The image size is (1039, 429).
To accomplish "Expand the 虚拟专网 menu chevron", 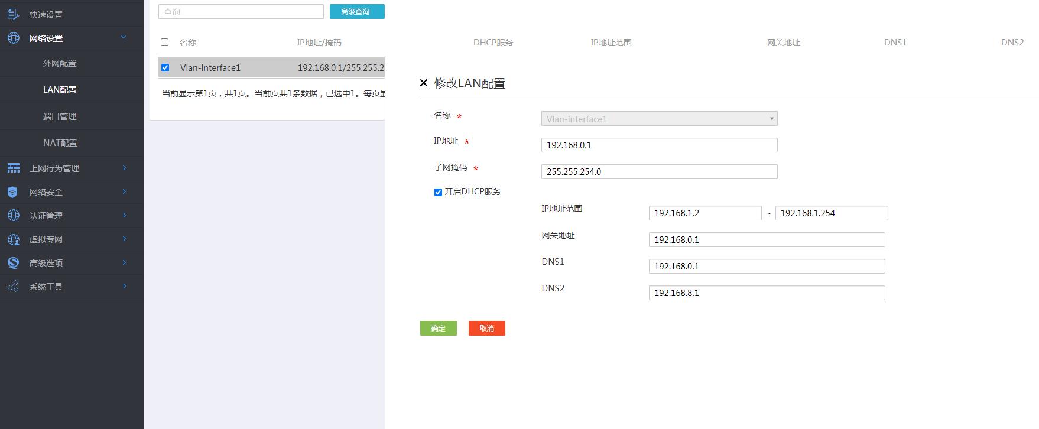I will point(124,239).
